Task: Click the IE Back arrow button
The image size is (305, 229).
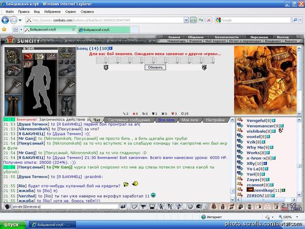Action: (x=5, y=20)
